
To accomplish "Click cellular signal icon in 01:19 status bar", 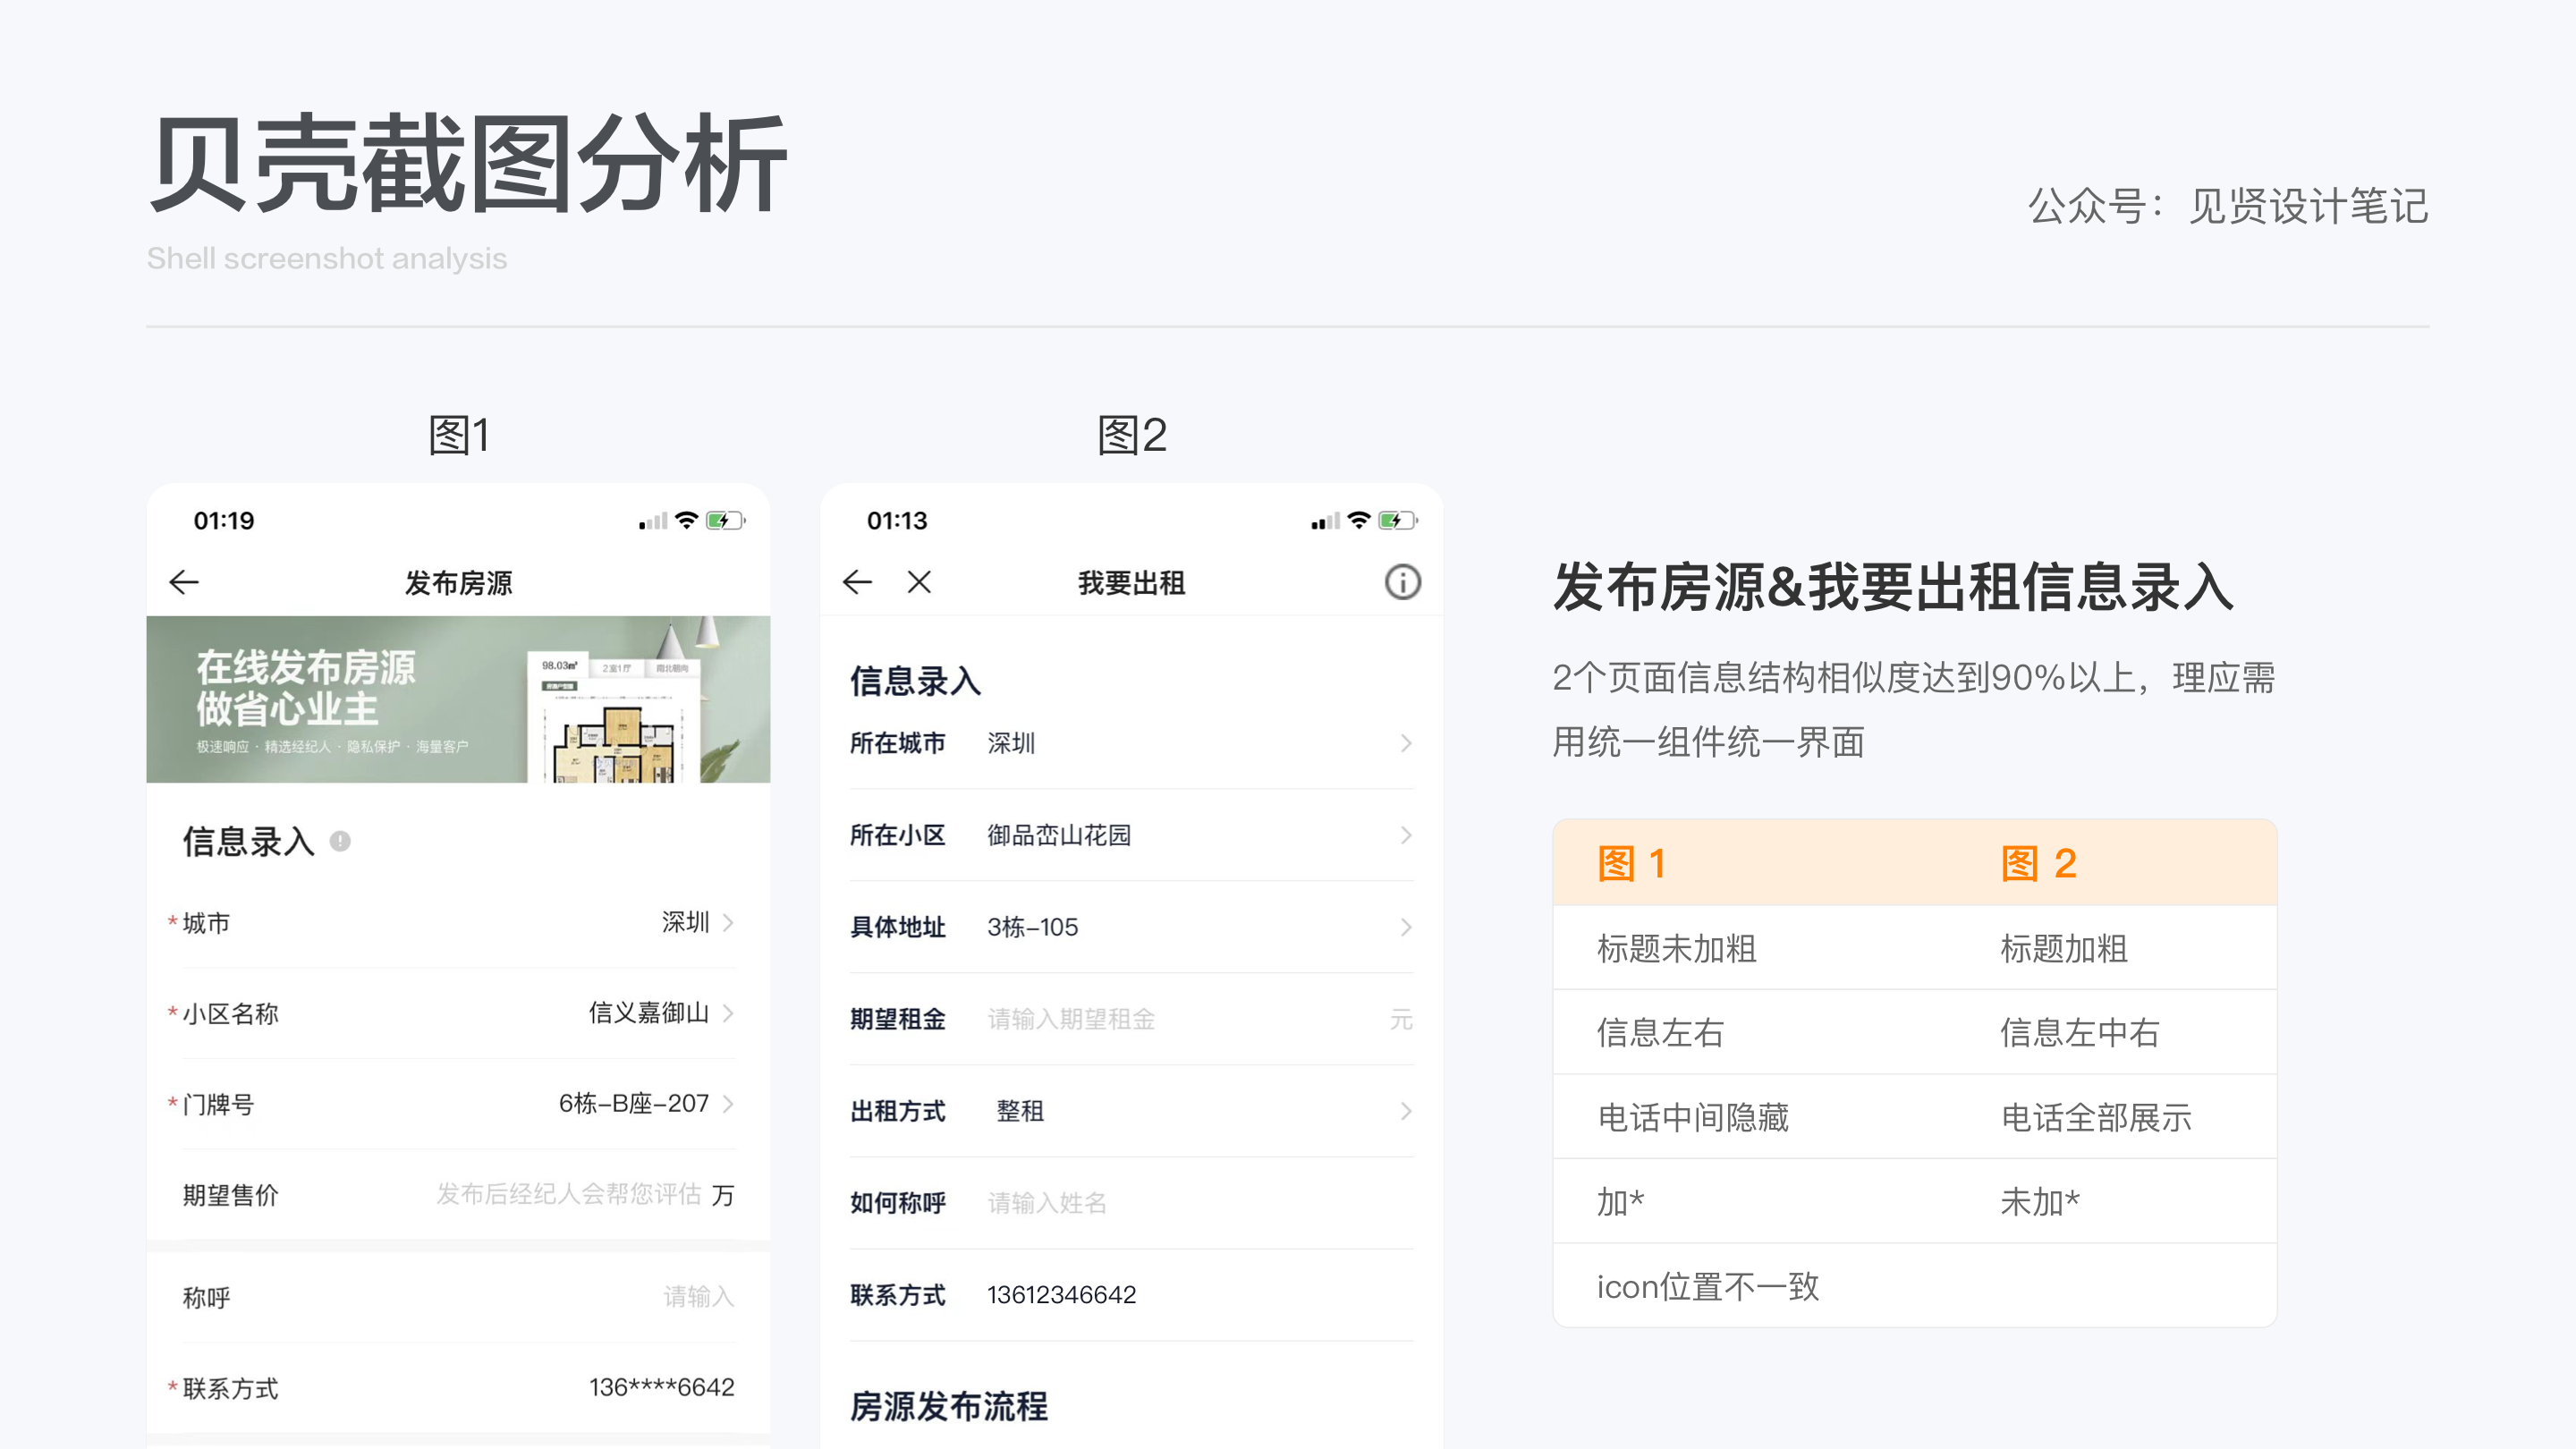I will click(x=653, y=522).
